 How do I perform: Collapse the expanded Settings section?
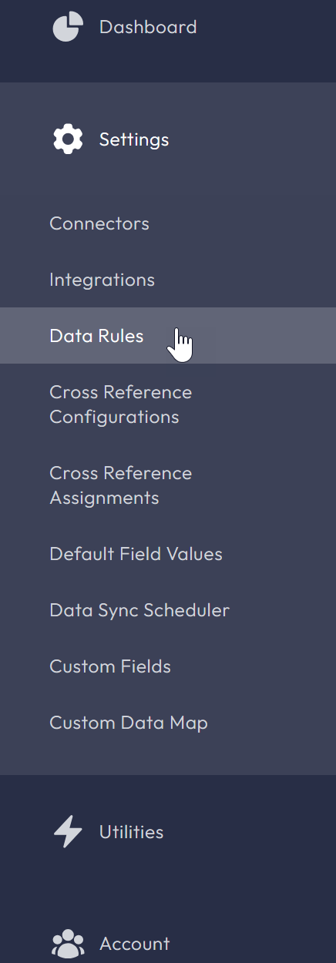tap(168, 139)
